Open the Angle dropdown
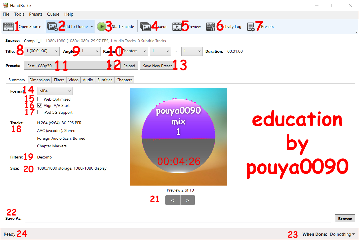 tap(90, 51)
